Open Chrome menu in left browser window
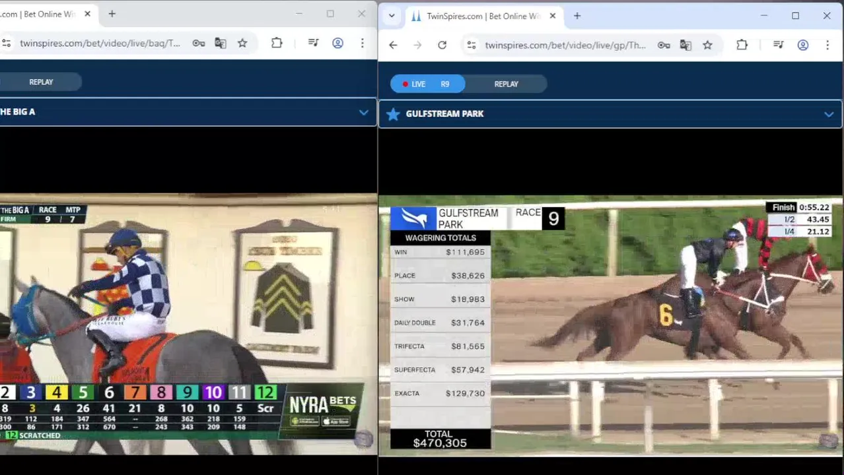Screen dimensions: 844x475 click(x=362, y=43)
